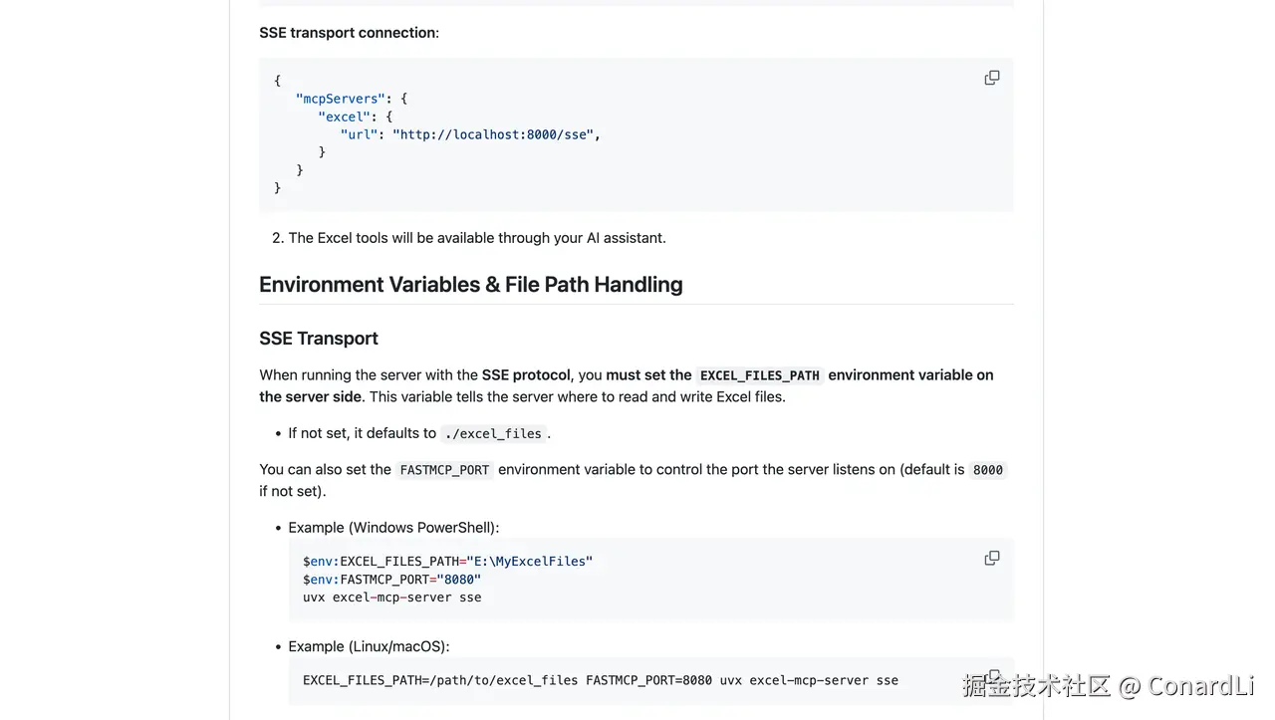Click the bold 'SSE transport connection' label

(348, 33)
